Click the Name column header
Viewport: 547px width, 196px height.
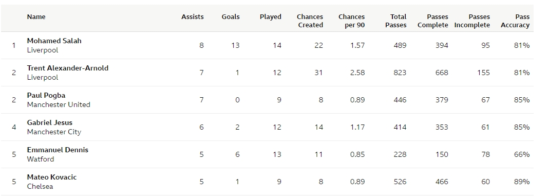(x=36, y=17)
